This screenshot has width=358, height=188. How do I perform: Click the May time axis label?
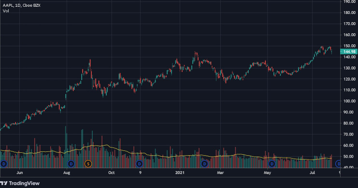click(x=267, y=173)
